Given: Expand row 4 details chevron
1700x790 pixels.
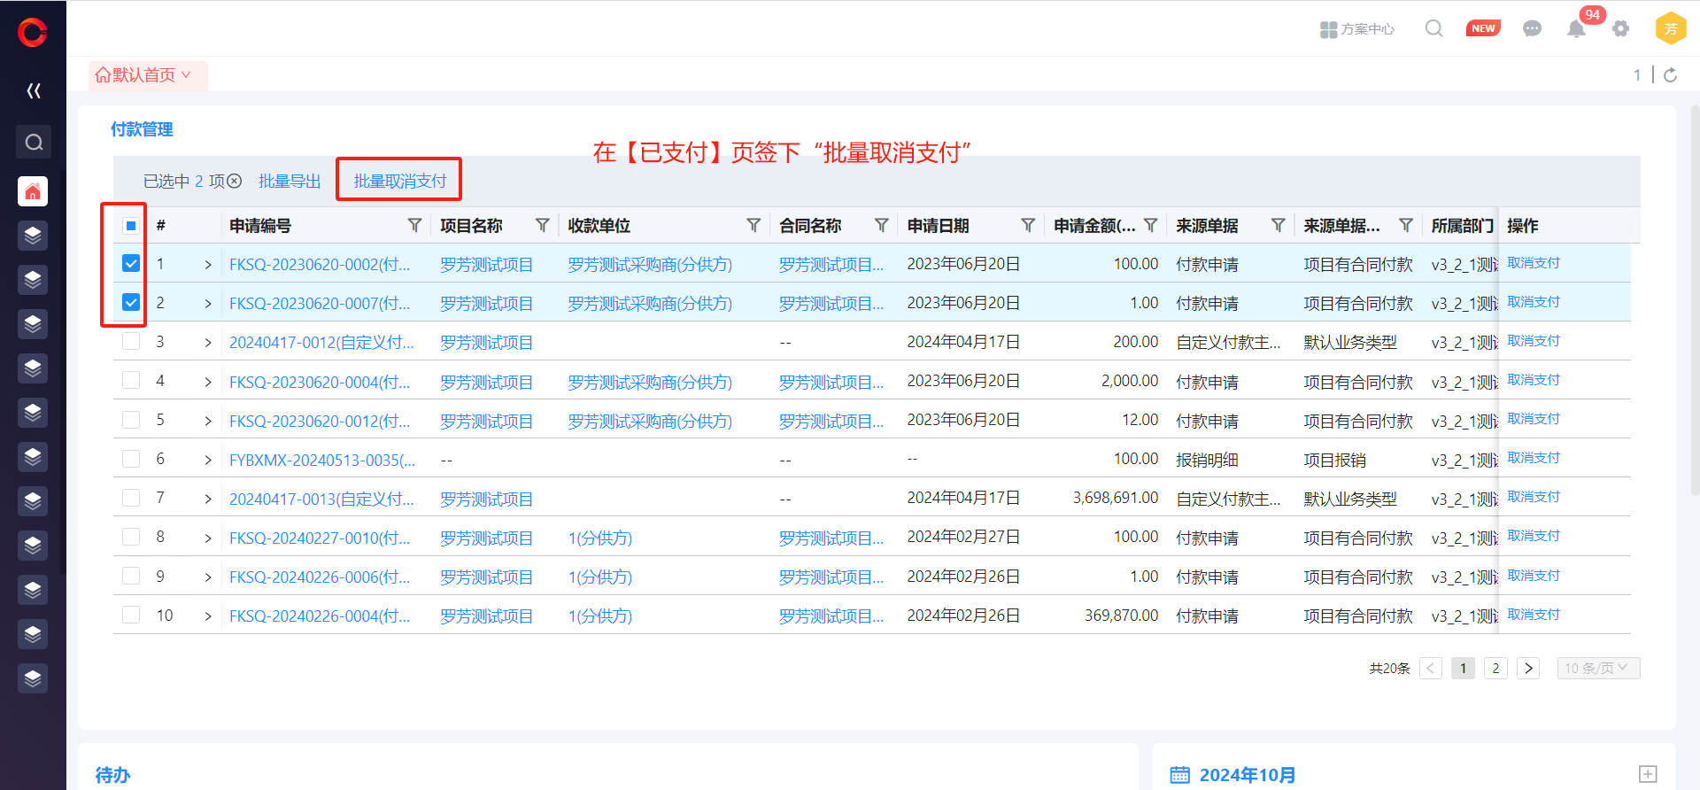Looking at the screenshot, I should pyautogui.click(x=208, y=382).
